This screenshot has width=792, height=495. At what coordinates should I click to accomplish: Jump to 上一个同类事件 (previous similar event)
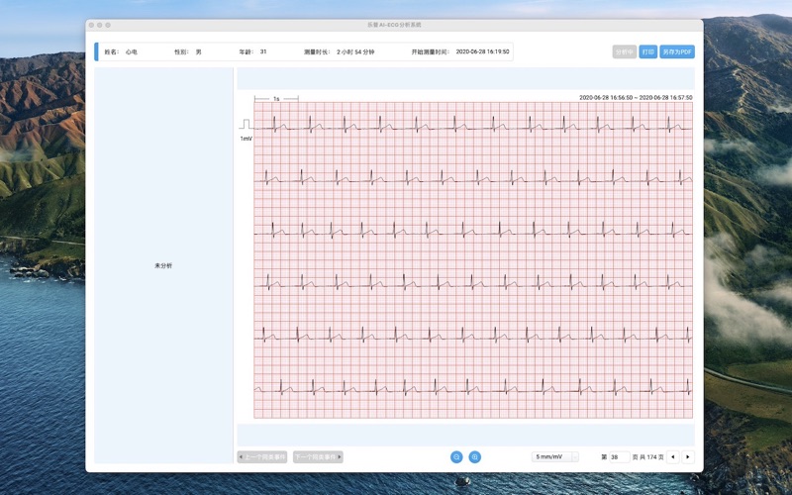click(263, 456)
